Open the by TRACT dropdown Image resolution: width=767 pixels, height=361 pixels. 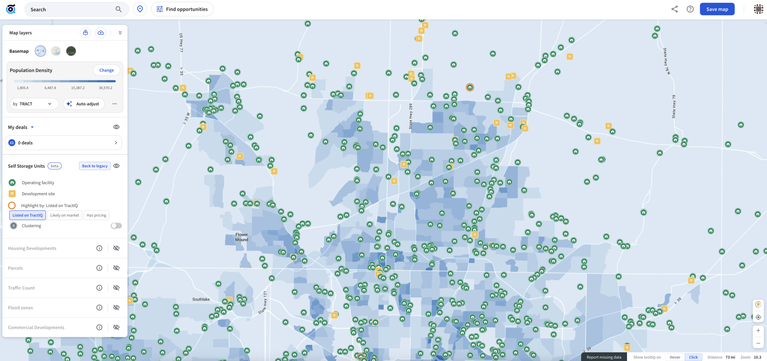(34, 104)
